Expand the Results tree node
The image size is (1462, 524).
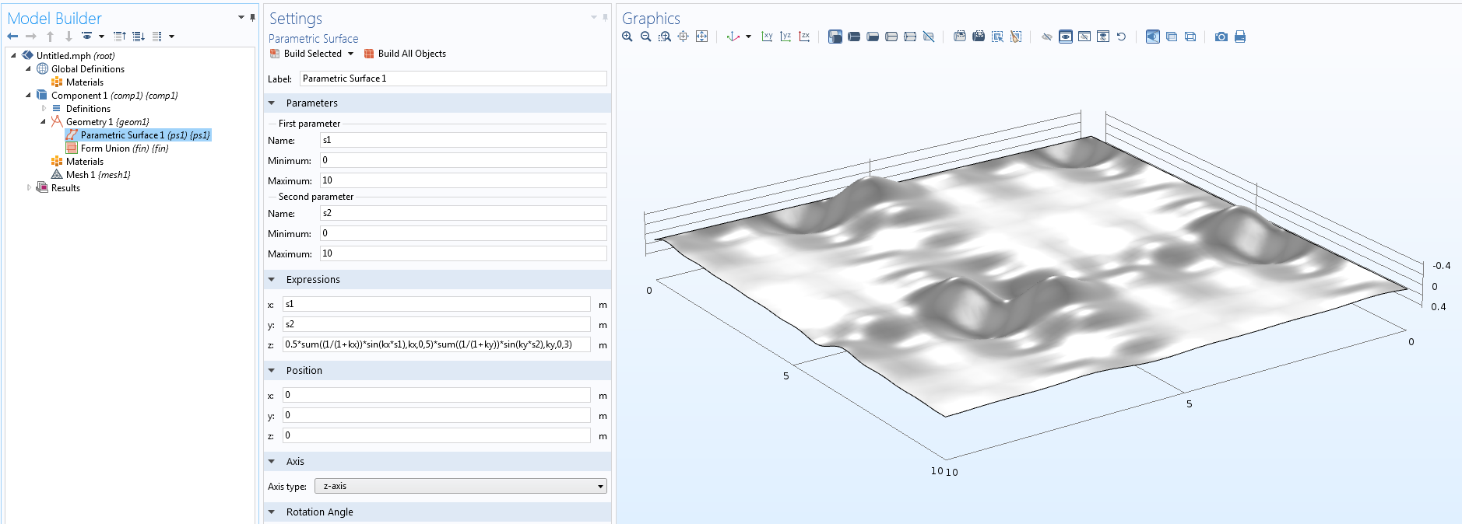coord(30,188)
